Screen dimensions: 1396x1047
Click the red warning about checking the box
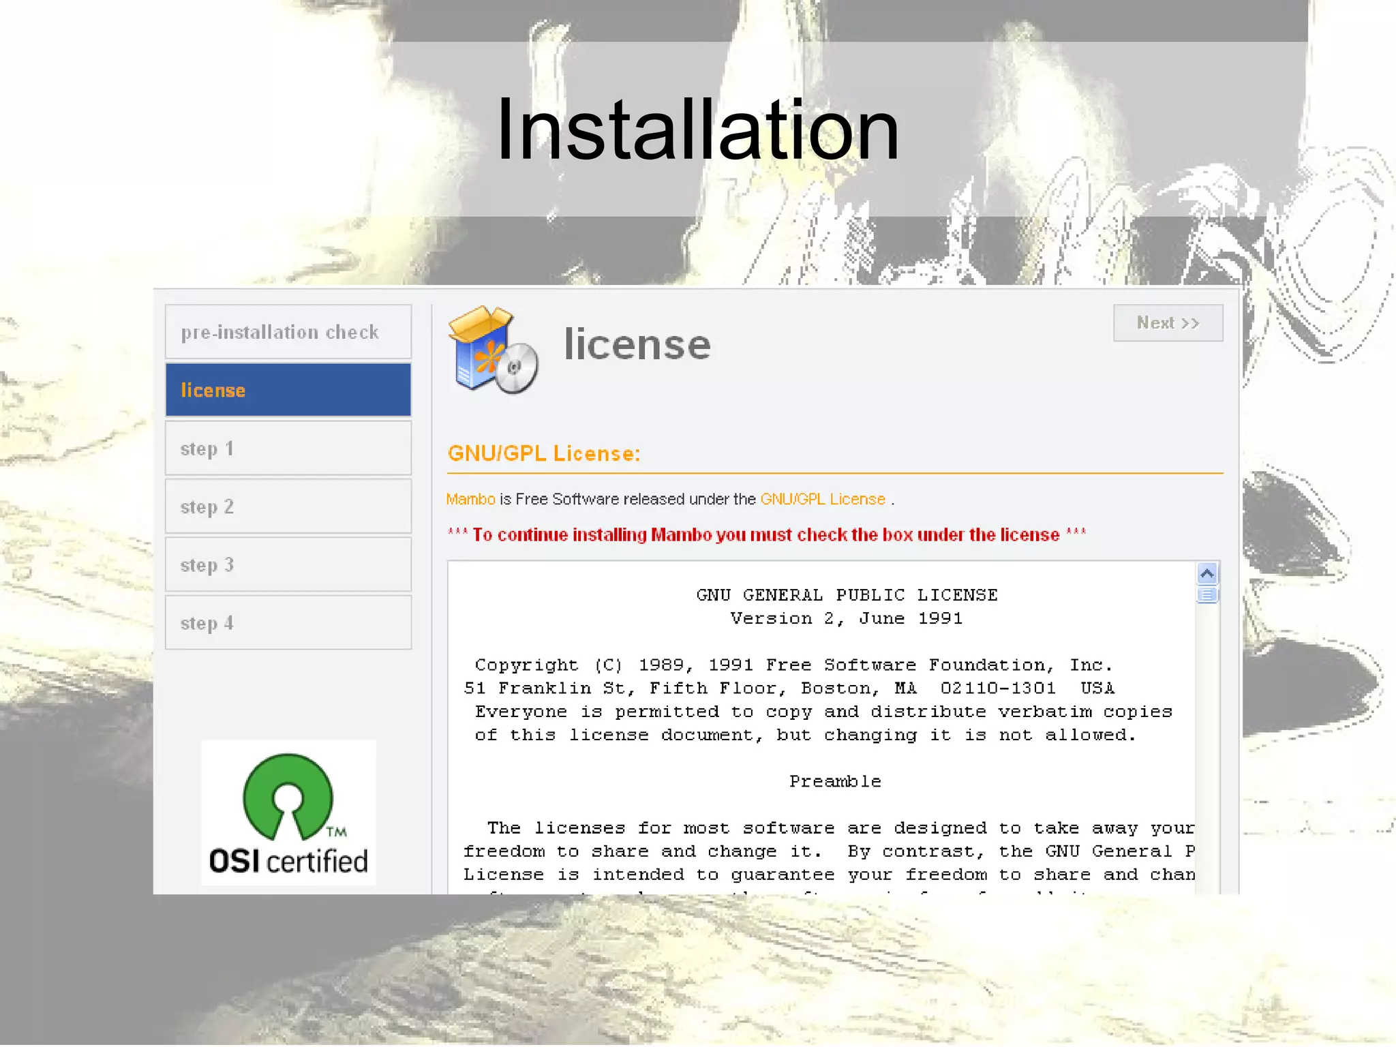pyautogui.click(x=767, y=534)
